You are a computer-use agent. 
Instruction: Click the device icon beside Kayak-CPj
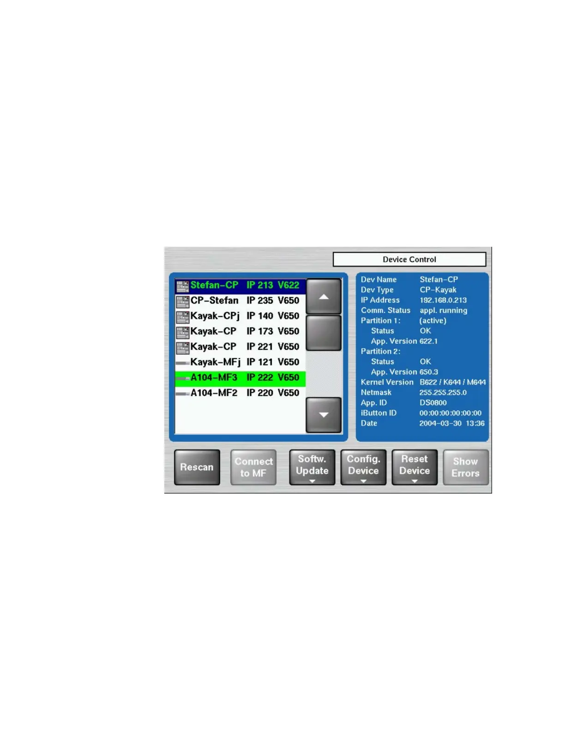183,317
